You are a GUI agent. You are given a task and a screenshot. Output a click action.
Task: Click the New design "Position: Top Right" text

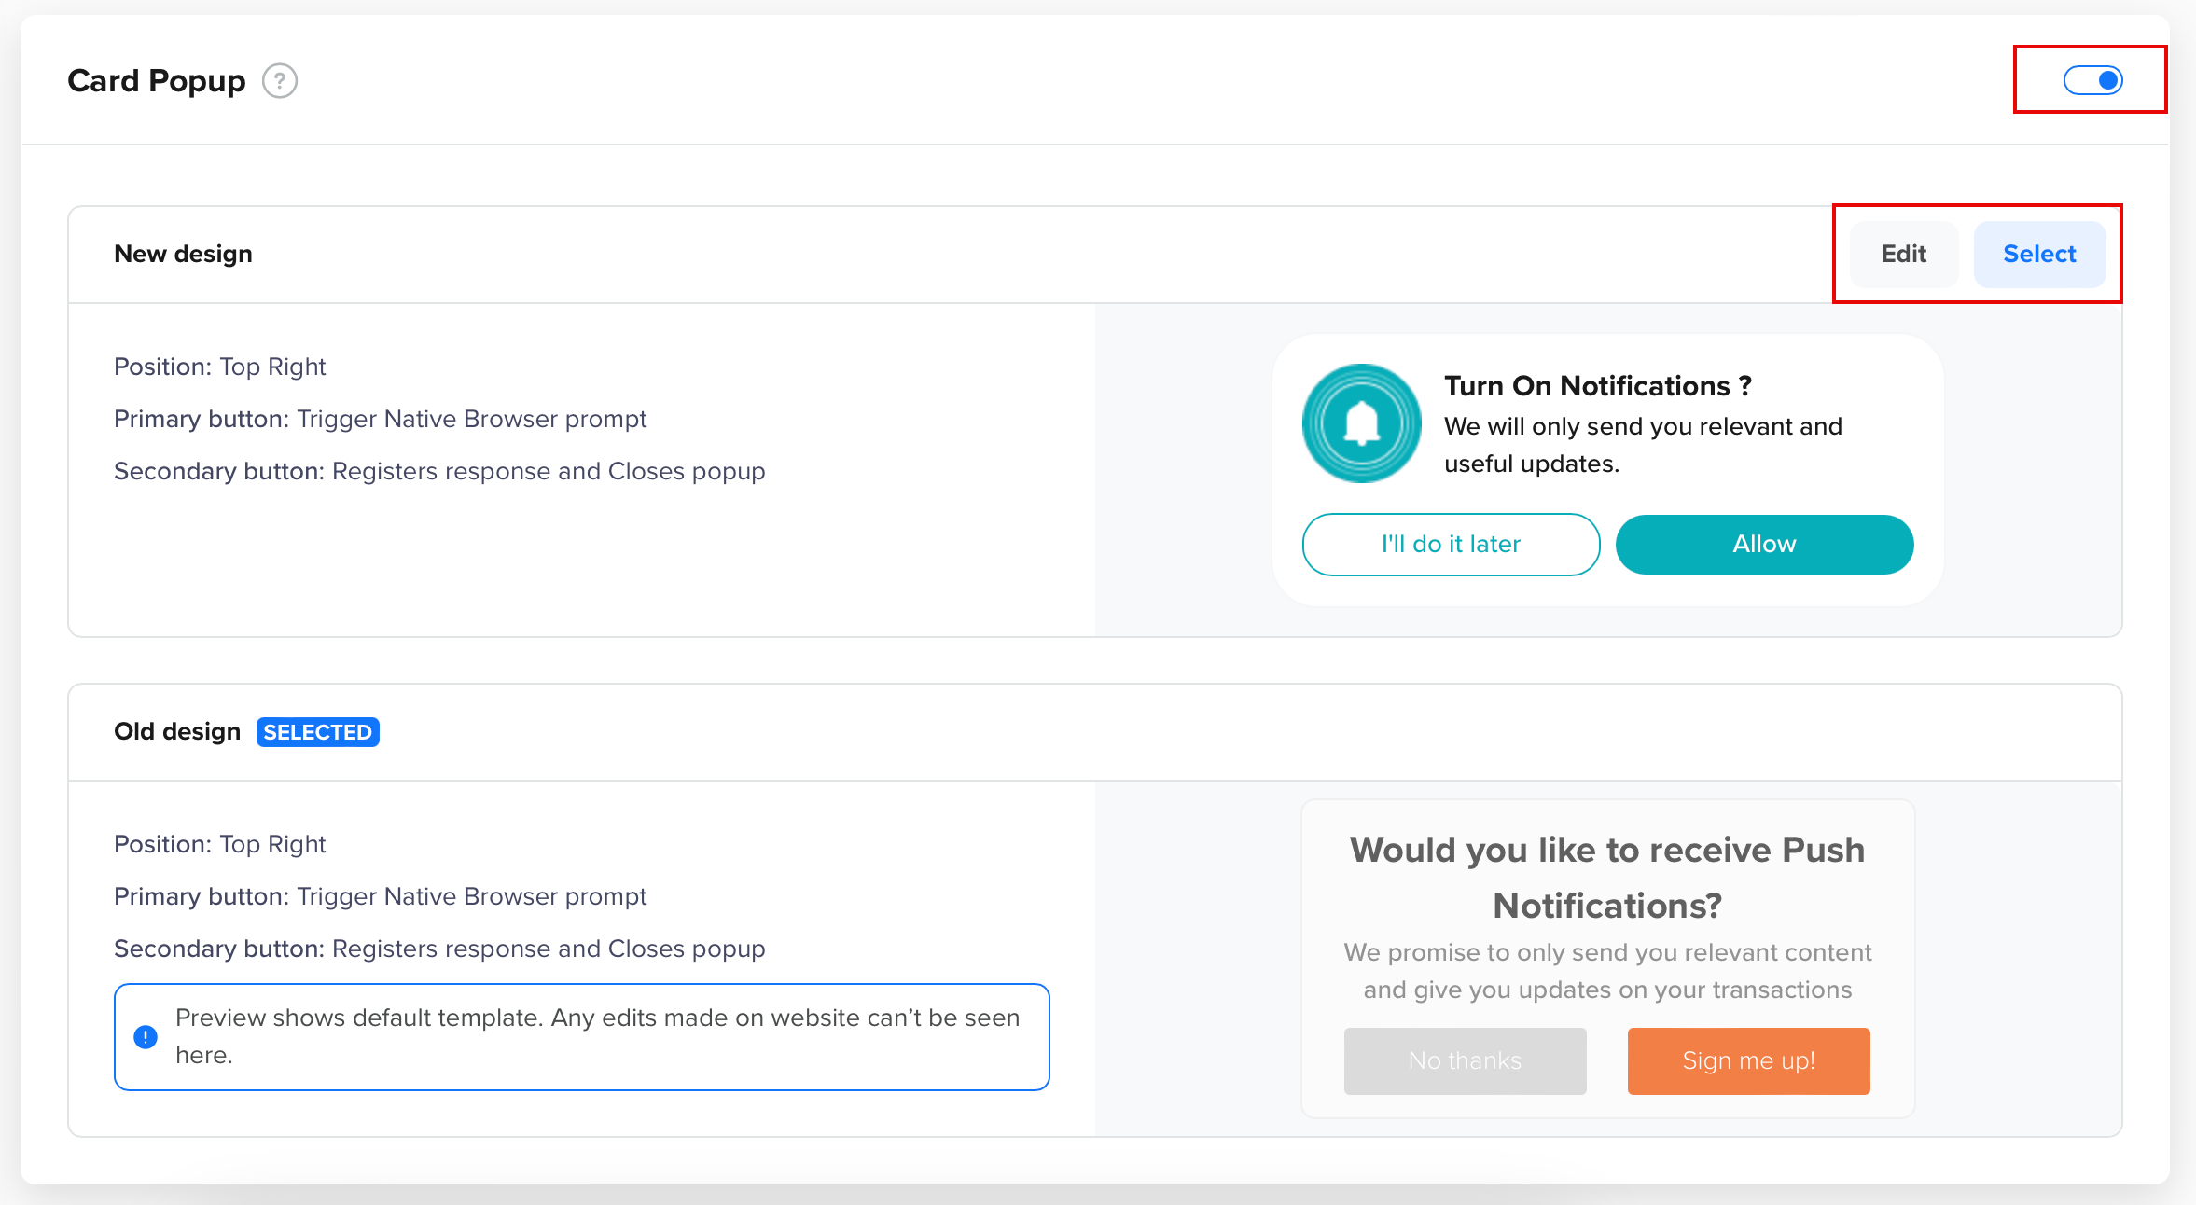point(219,367)
